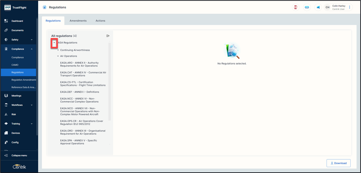Viewport: 361px width, 173px height.
Task: Click the blue link chain icon
Action: [x=307, y=7]
